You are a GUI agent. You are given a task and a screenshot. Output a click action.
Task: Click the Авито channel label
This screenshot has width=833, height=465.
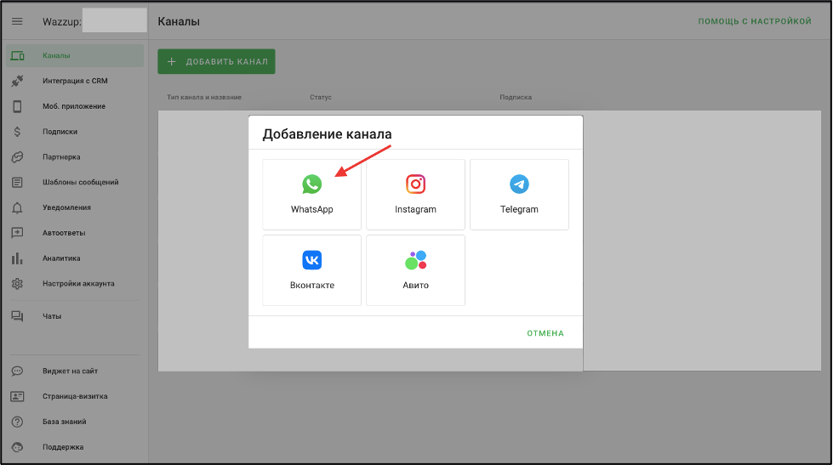click(x=415, y=285)
